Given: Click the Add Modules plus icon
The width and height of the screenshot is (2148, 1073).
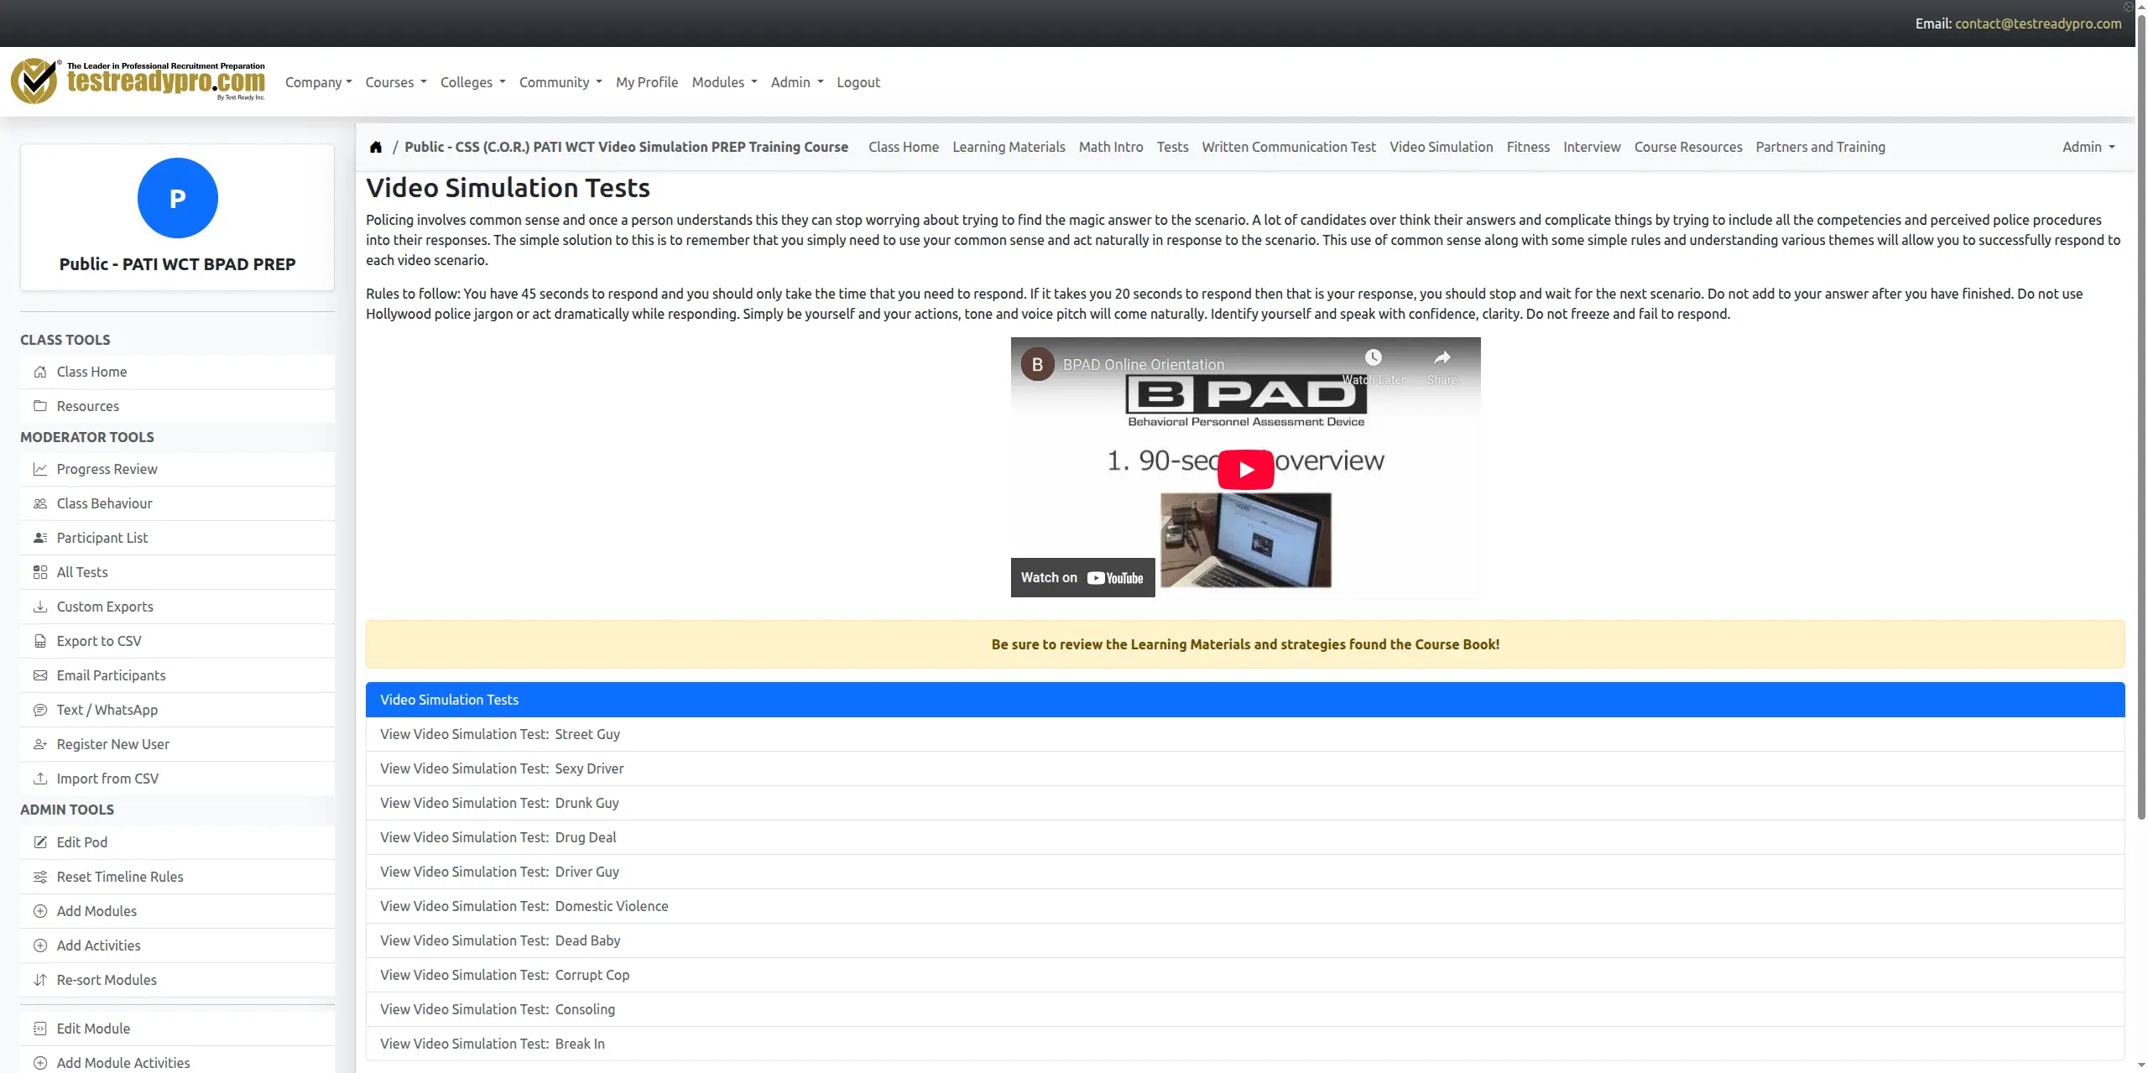Looking at the screenshot, I should pyautogui.click(x=39, y=911).
